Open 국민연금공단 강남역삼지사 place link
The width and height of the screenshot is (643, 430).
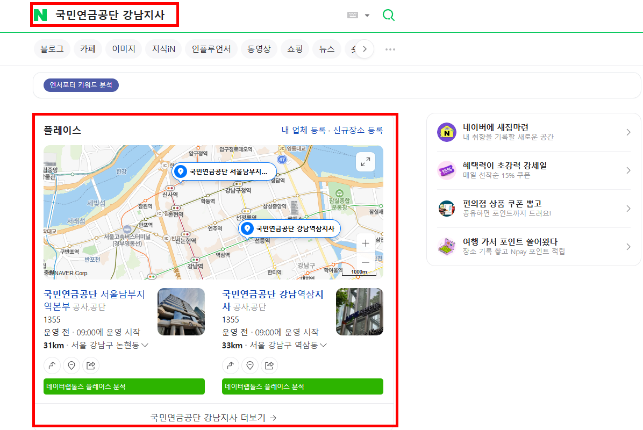(x=273, y=300)
